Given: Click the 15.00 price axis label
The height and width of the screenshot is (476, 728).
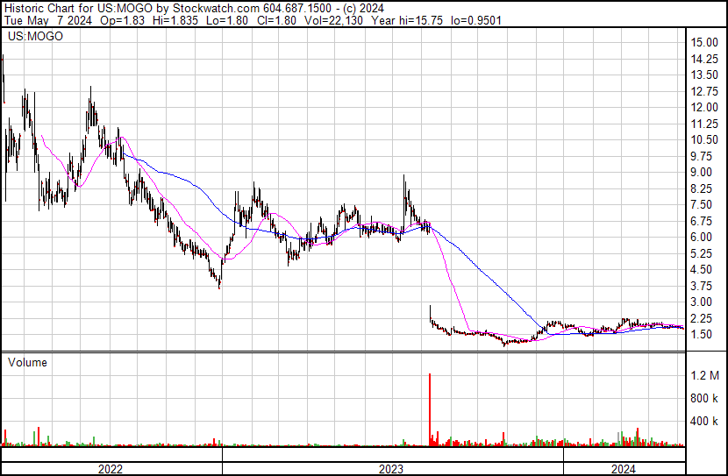Looking at the screenshot, I should pos(704,42).
